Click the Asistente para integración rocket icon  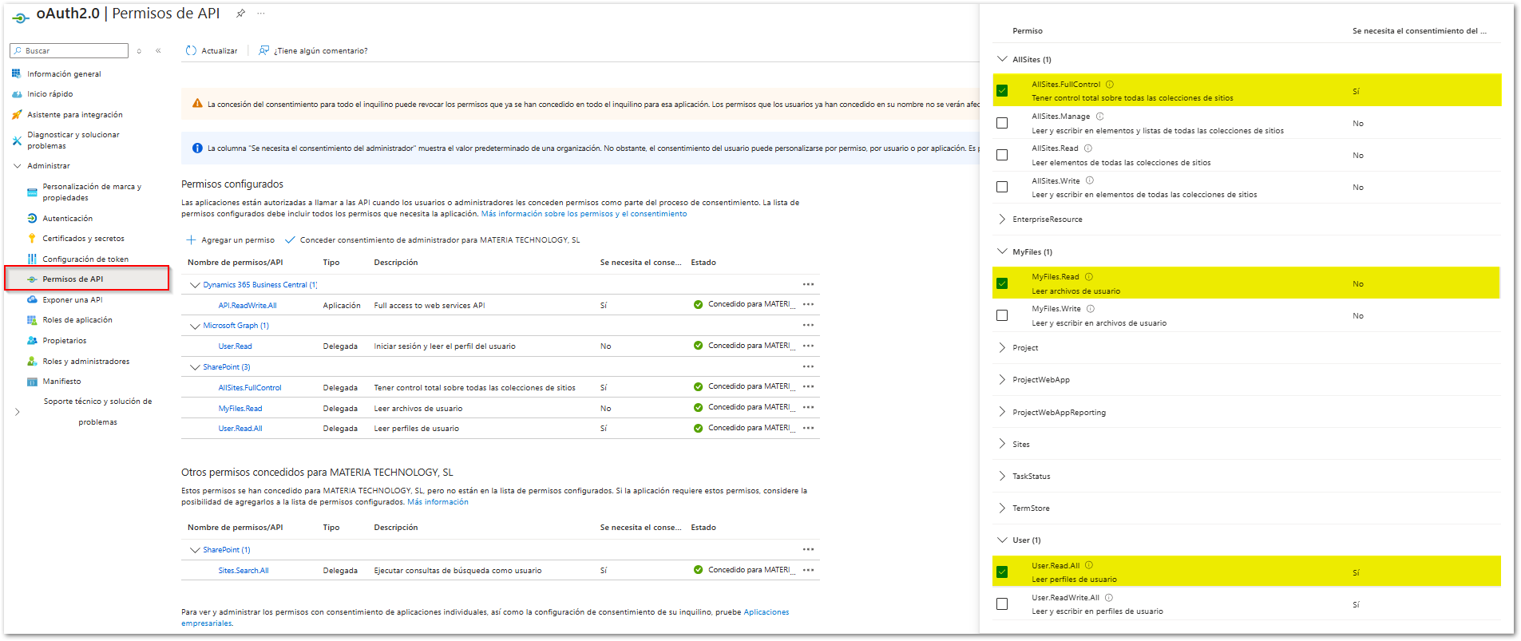17,115
